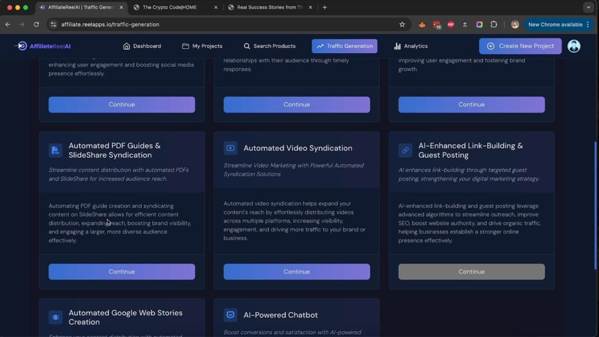Click Automated PDF Guides & SlideShare Syndication heading
599x337 pixels.
115,150
